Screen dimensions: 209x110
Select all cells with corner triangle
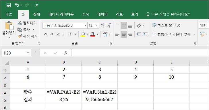click(7, 63)
